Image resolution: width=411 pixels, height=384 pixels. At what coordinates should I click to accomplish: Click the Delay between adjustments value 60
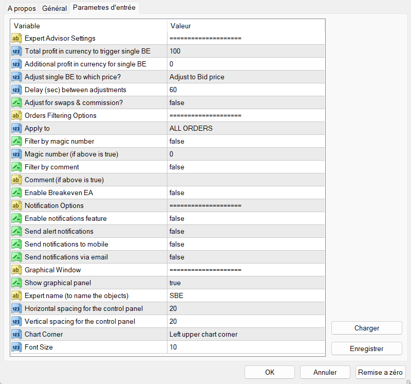(x=173, y=90)
